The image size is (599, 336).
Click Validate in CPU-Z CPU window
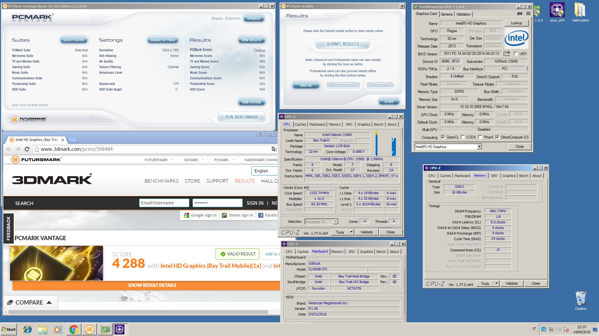[367, 232]
